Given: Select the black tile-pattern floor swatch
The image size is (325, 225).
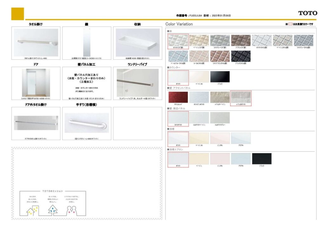Looking at the screenshot, I should (x=241, y=56).
